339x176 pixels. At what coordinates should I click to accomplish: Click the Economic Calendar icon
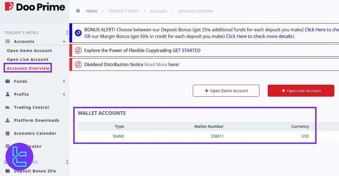8,133
